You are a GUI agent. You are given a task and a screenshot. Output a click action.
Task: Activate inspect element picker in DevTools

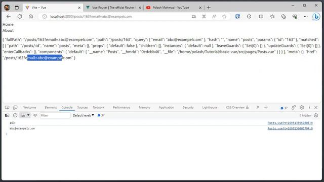point(7,108)
